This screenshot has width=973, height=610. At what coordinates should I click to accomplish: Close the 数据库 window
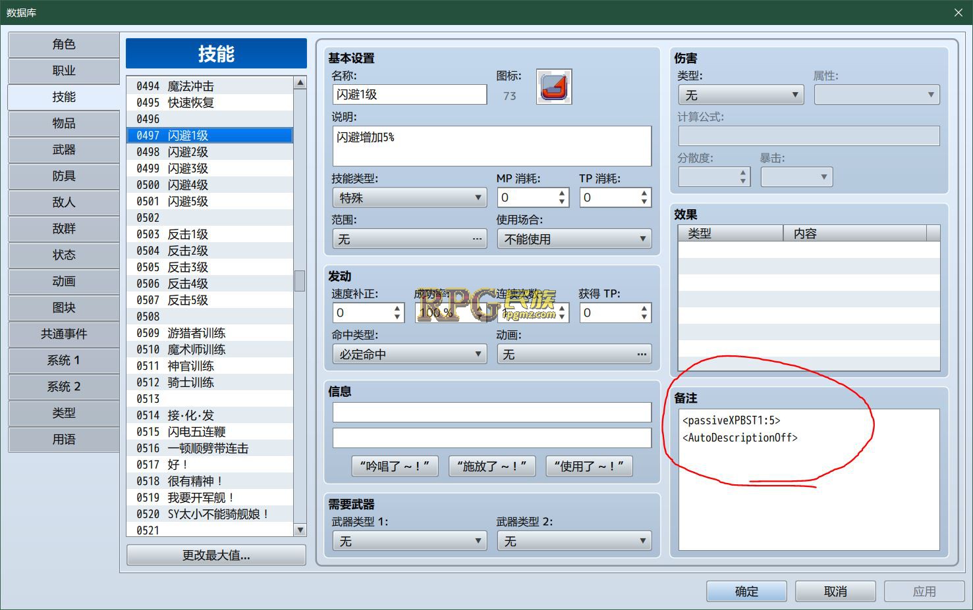(959, 13)
